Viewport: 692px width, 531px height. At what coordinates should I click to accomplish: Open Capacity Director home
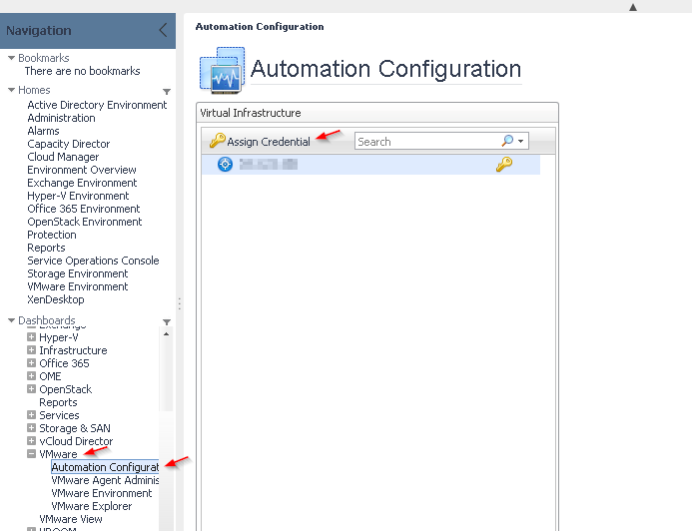[69, 144]
